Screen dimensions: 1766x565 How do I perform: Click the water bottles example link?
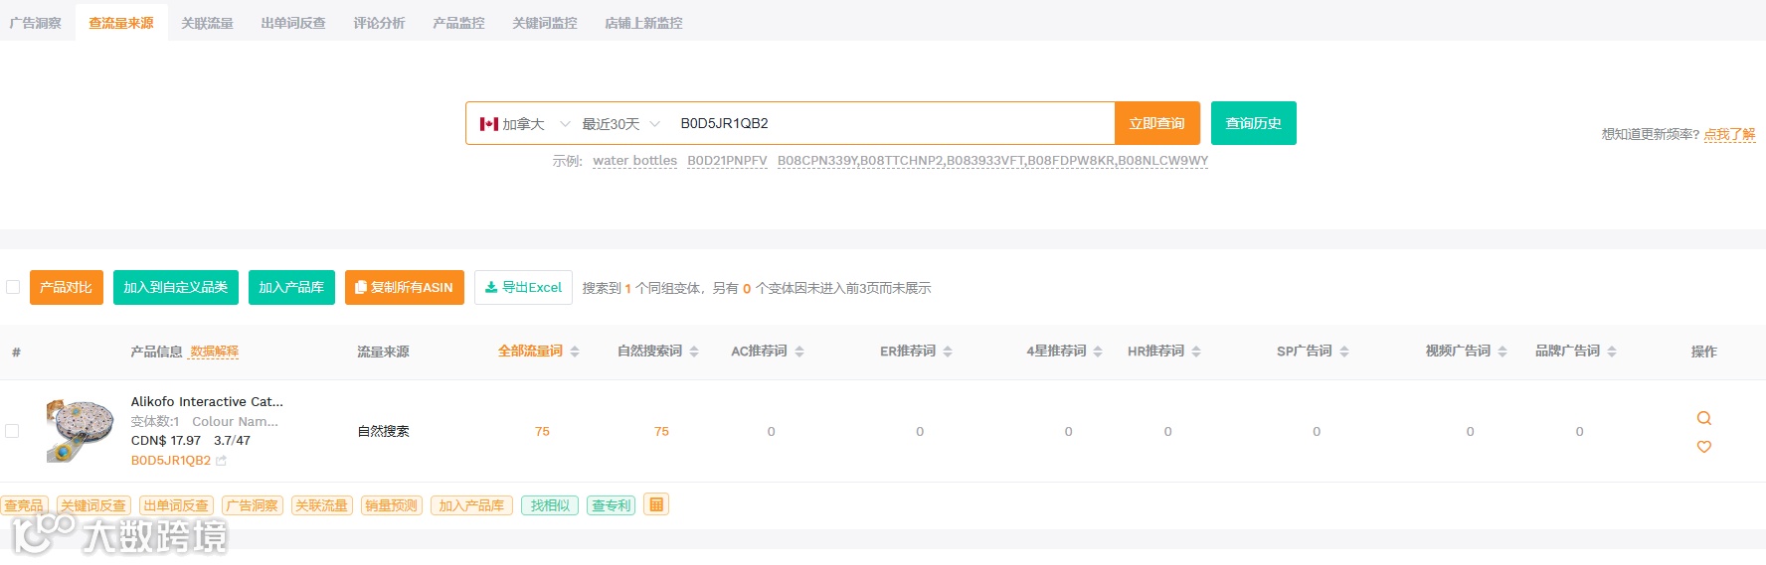634,161
